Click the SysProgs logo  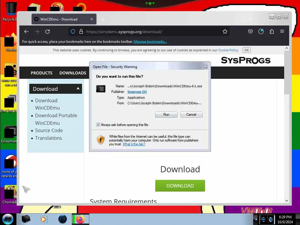246,60
